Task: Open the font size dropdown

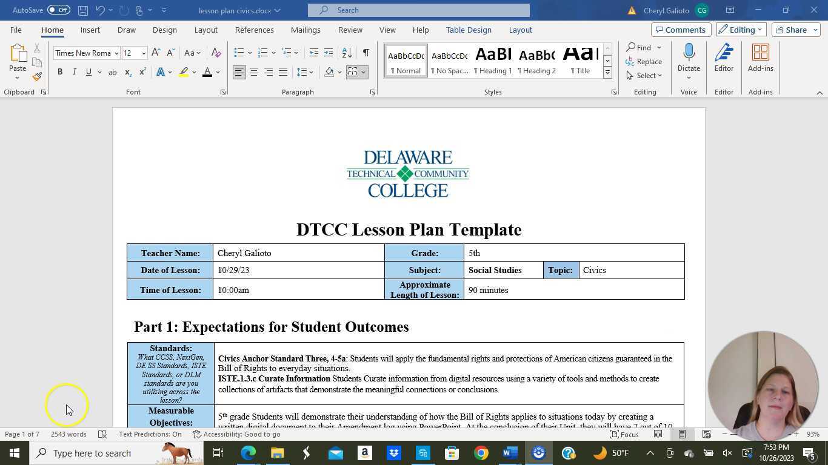Action: [x=144, y=53]
